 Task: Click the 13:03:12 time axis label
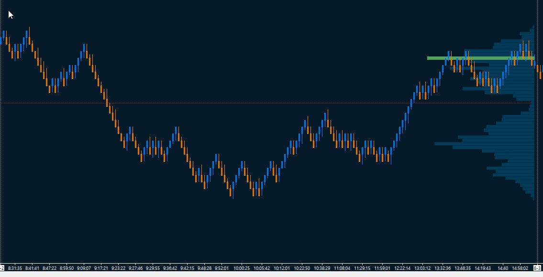click(422, 268)
